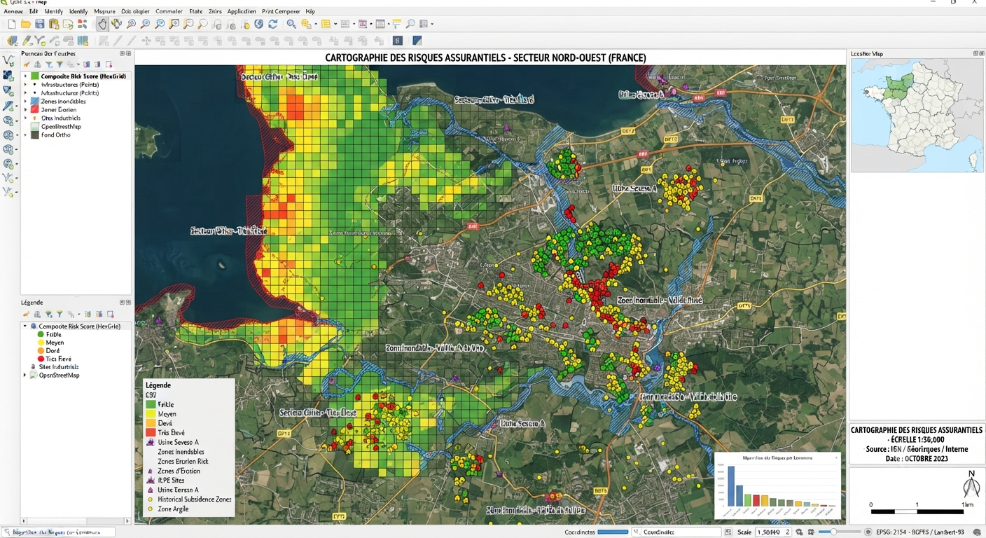This screenshot has height=538, width=986.
Task: Create a new project with the blank page icon
Action: (x=12, y=24)
